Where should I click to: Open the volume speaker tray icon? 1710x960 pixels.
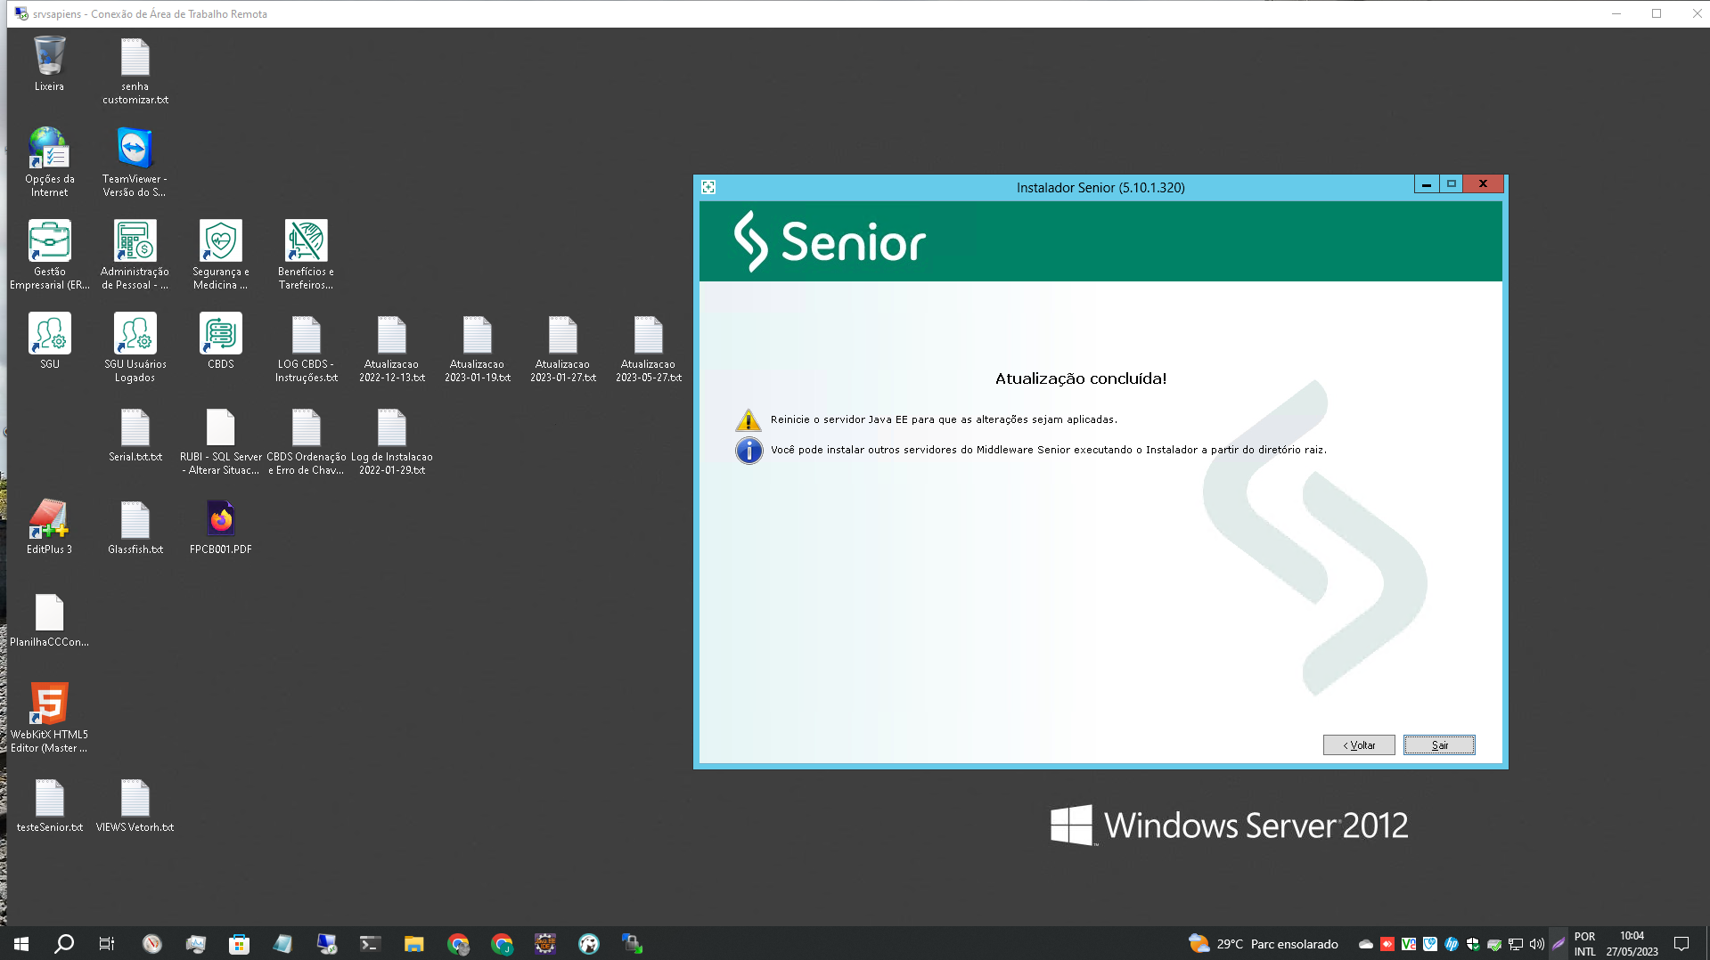1537,944
